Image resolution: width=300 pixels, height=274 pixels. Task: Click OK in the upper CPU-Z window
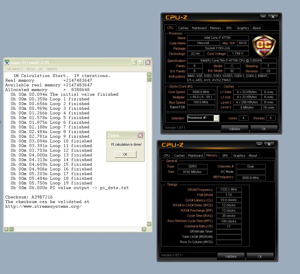point(264,129)
